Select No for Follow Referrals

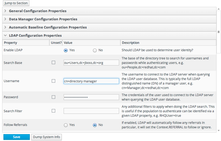coord(95,125)
